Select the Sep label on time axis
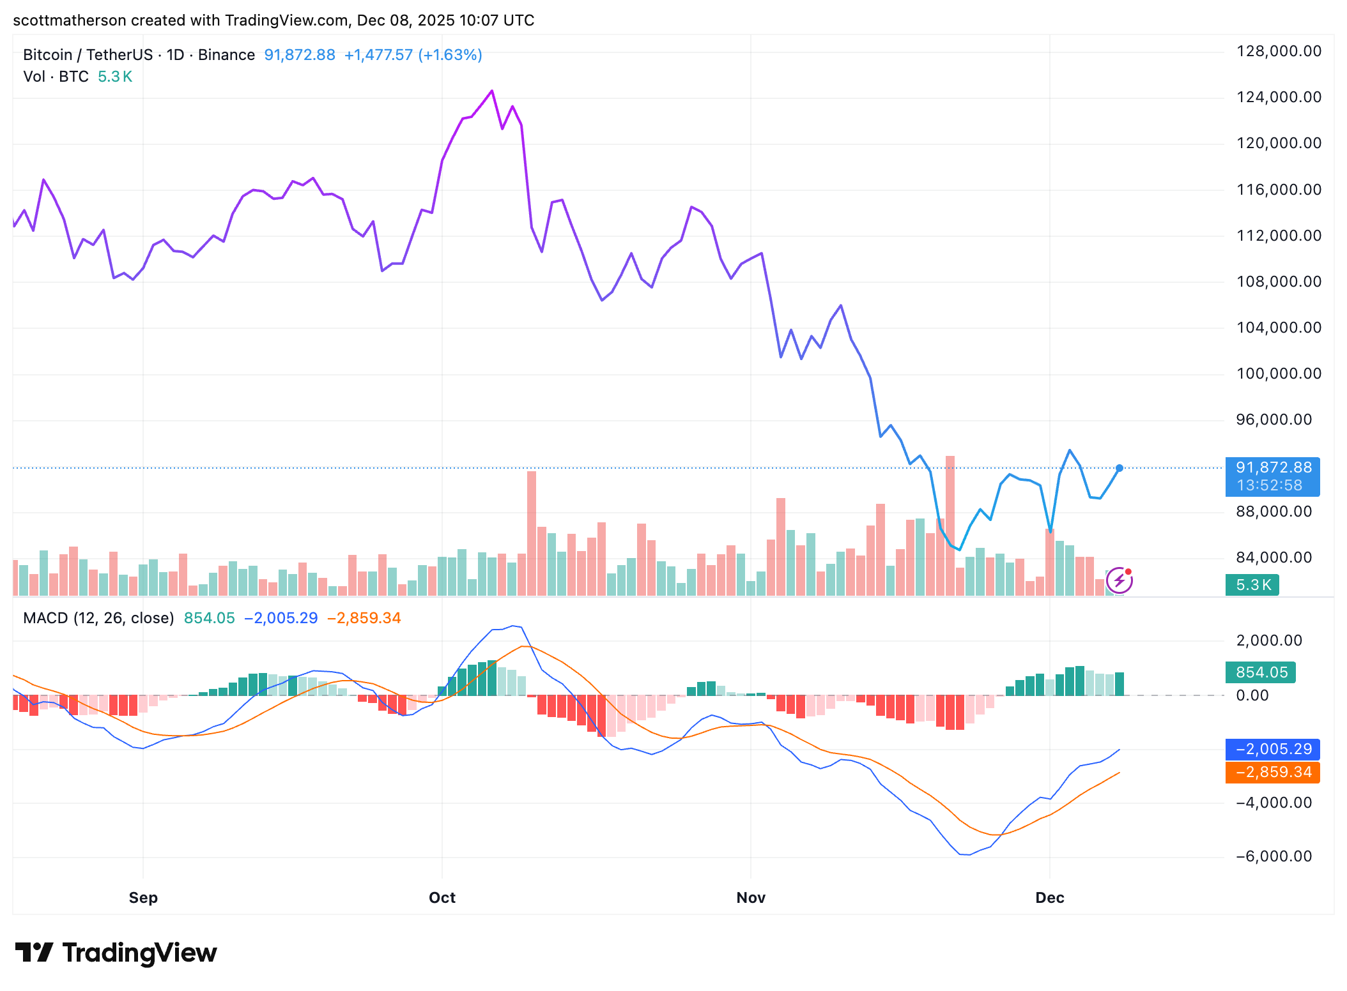Screen dimensions: 1347x991 143,898
